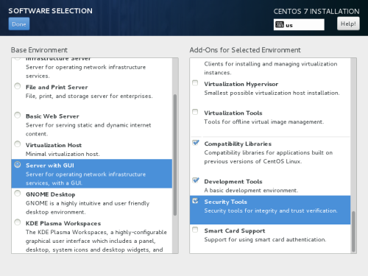Choose GNOME Desktop environment
This screenshot has width=368, height=276.
(x=18, y=194)
